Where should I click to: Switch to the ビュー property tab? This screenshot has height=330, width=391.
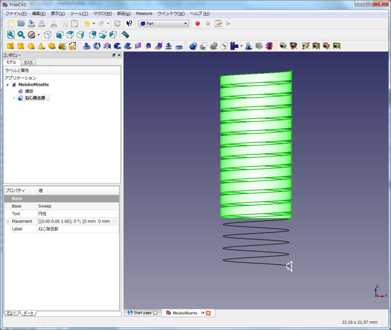tap(11, 313)
